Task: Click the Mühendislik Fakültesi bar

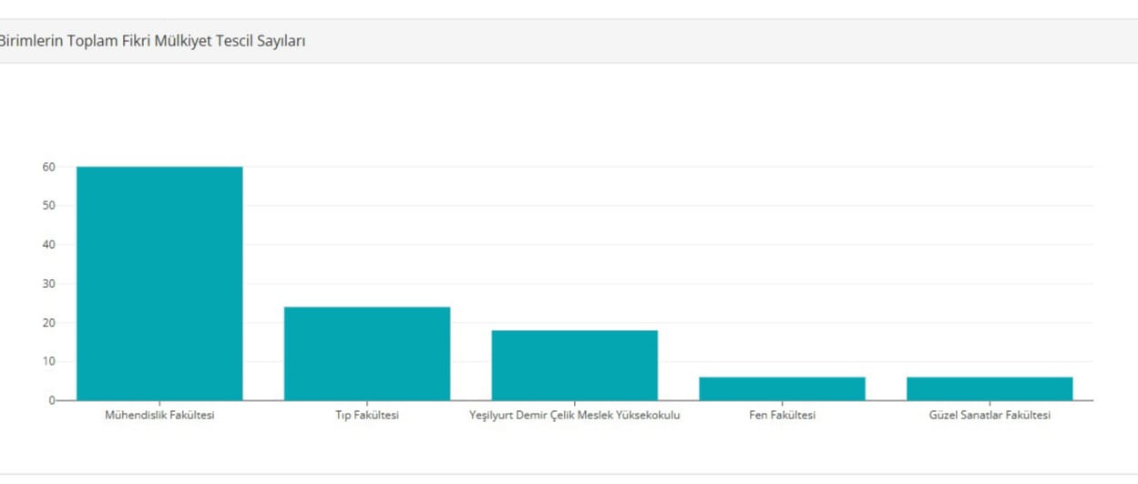Action: point(159,283)
